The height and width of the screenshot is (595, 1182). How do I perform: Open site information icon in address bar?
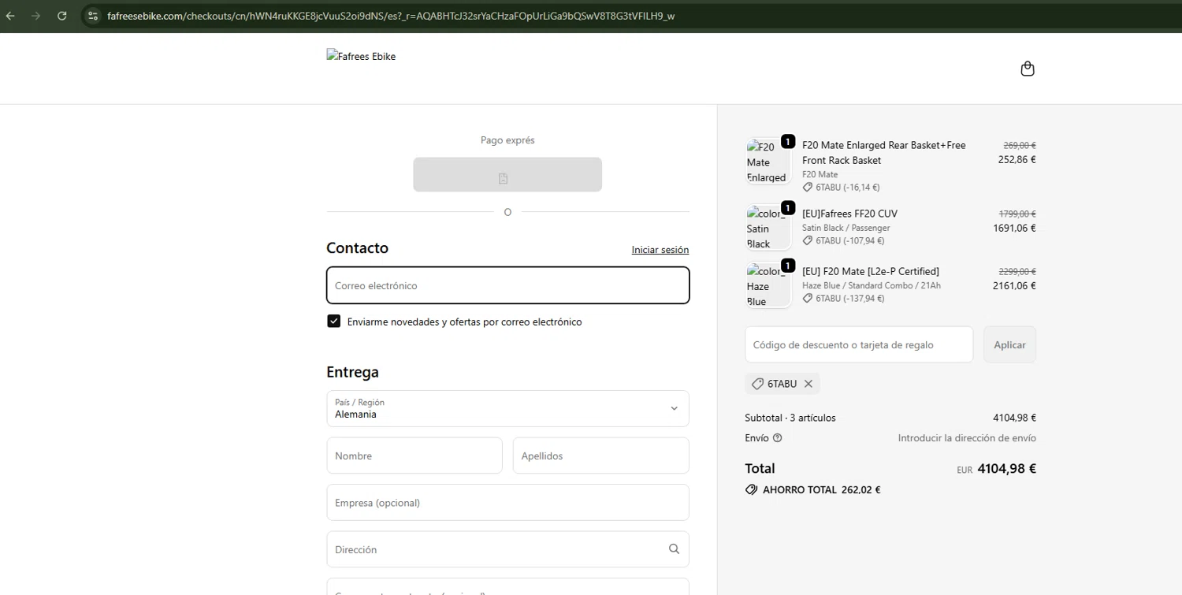click(x=92, y=16)
